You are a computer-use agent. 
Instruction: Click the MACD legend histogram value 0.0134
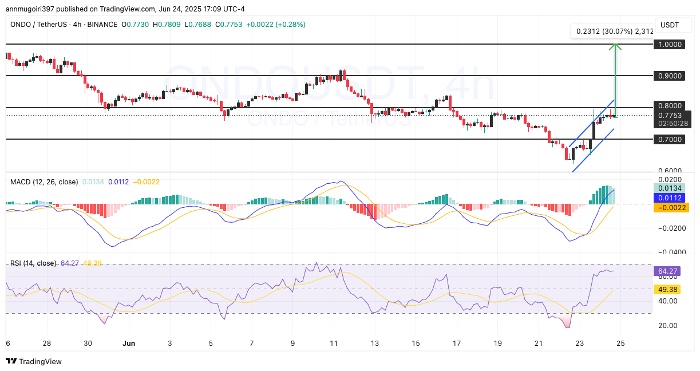pos(93,182)
